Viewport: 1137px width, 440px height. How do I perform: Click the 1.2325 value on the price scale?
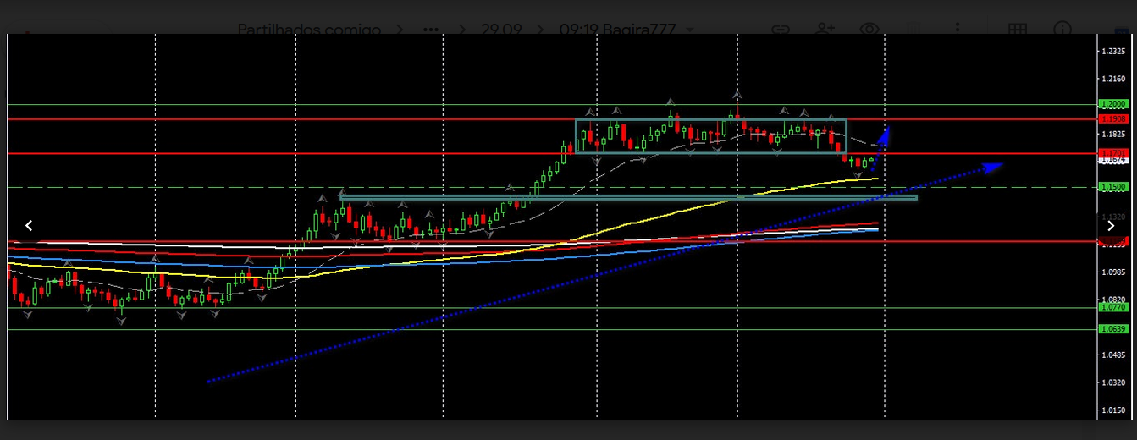[x=1112, y=52]
